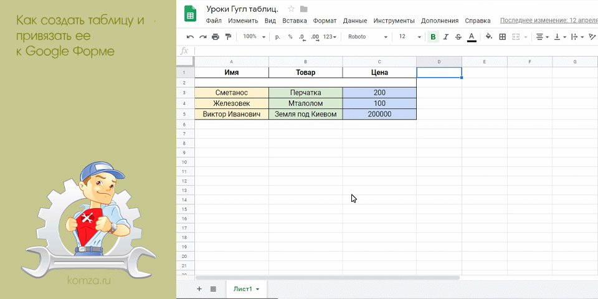Open the Вставка menu
The image size is (598, 299).
pos(295,21)
